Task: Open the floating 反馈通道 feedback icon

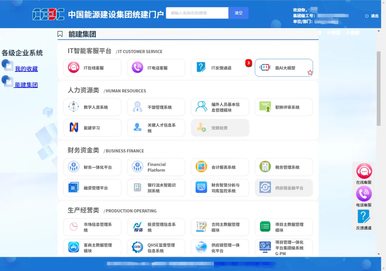Action: coord(364,216)
